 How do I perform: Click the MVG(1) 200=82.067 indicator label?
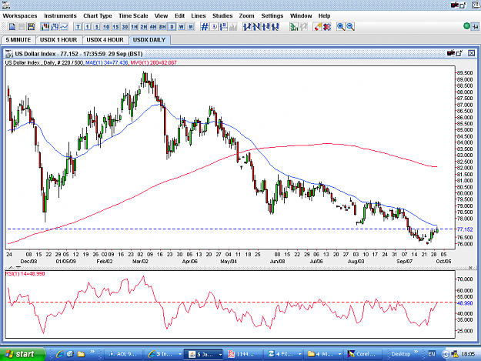pos(154,63)
